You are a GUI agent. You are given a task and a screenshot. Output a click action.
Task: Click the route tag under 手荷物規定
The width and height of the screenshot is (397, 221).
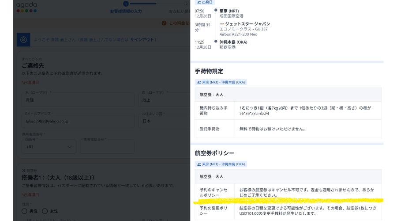click(221, 82)
